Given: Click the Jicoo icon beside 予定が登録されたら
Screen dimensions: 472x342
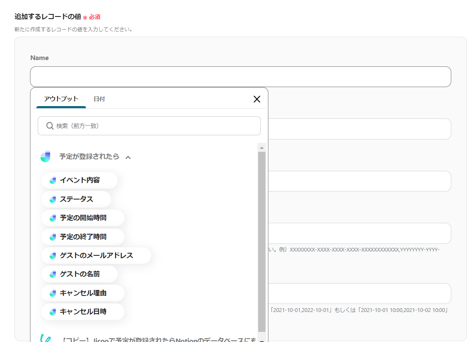Looking at the screenshot, I should [45, 156].
